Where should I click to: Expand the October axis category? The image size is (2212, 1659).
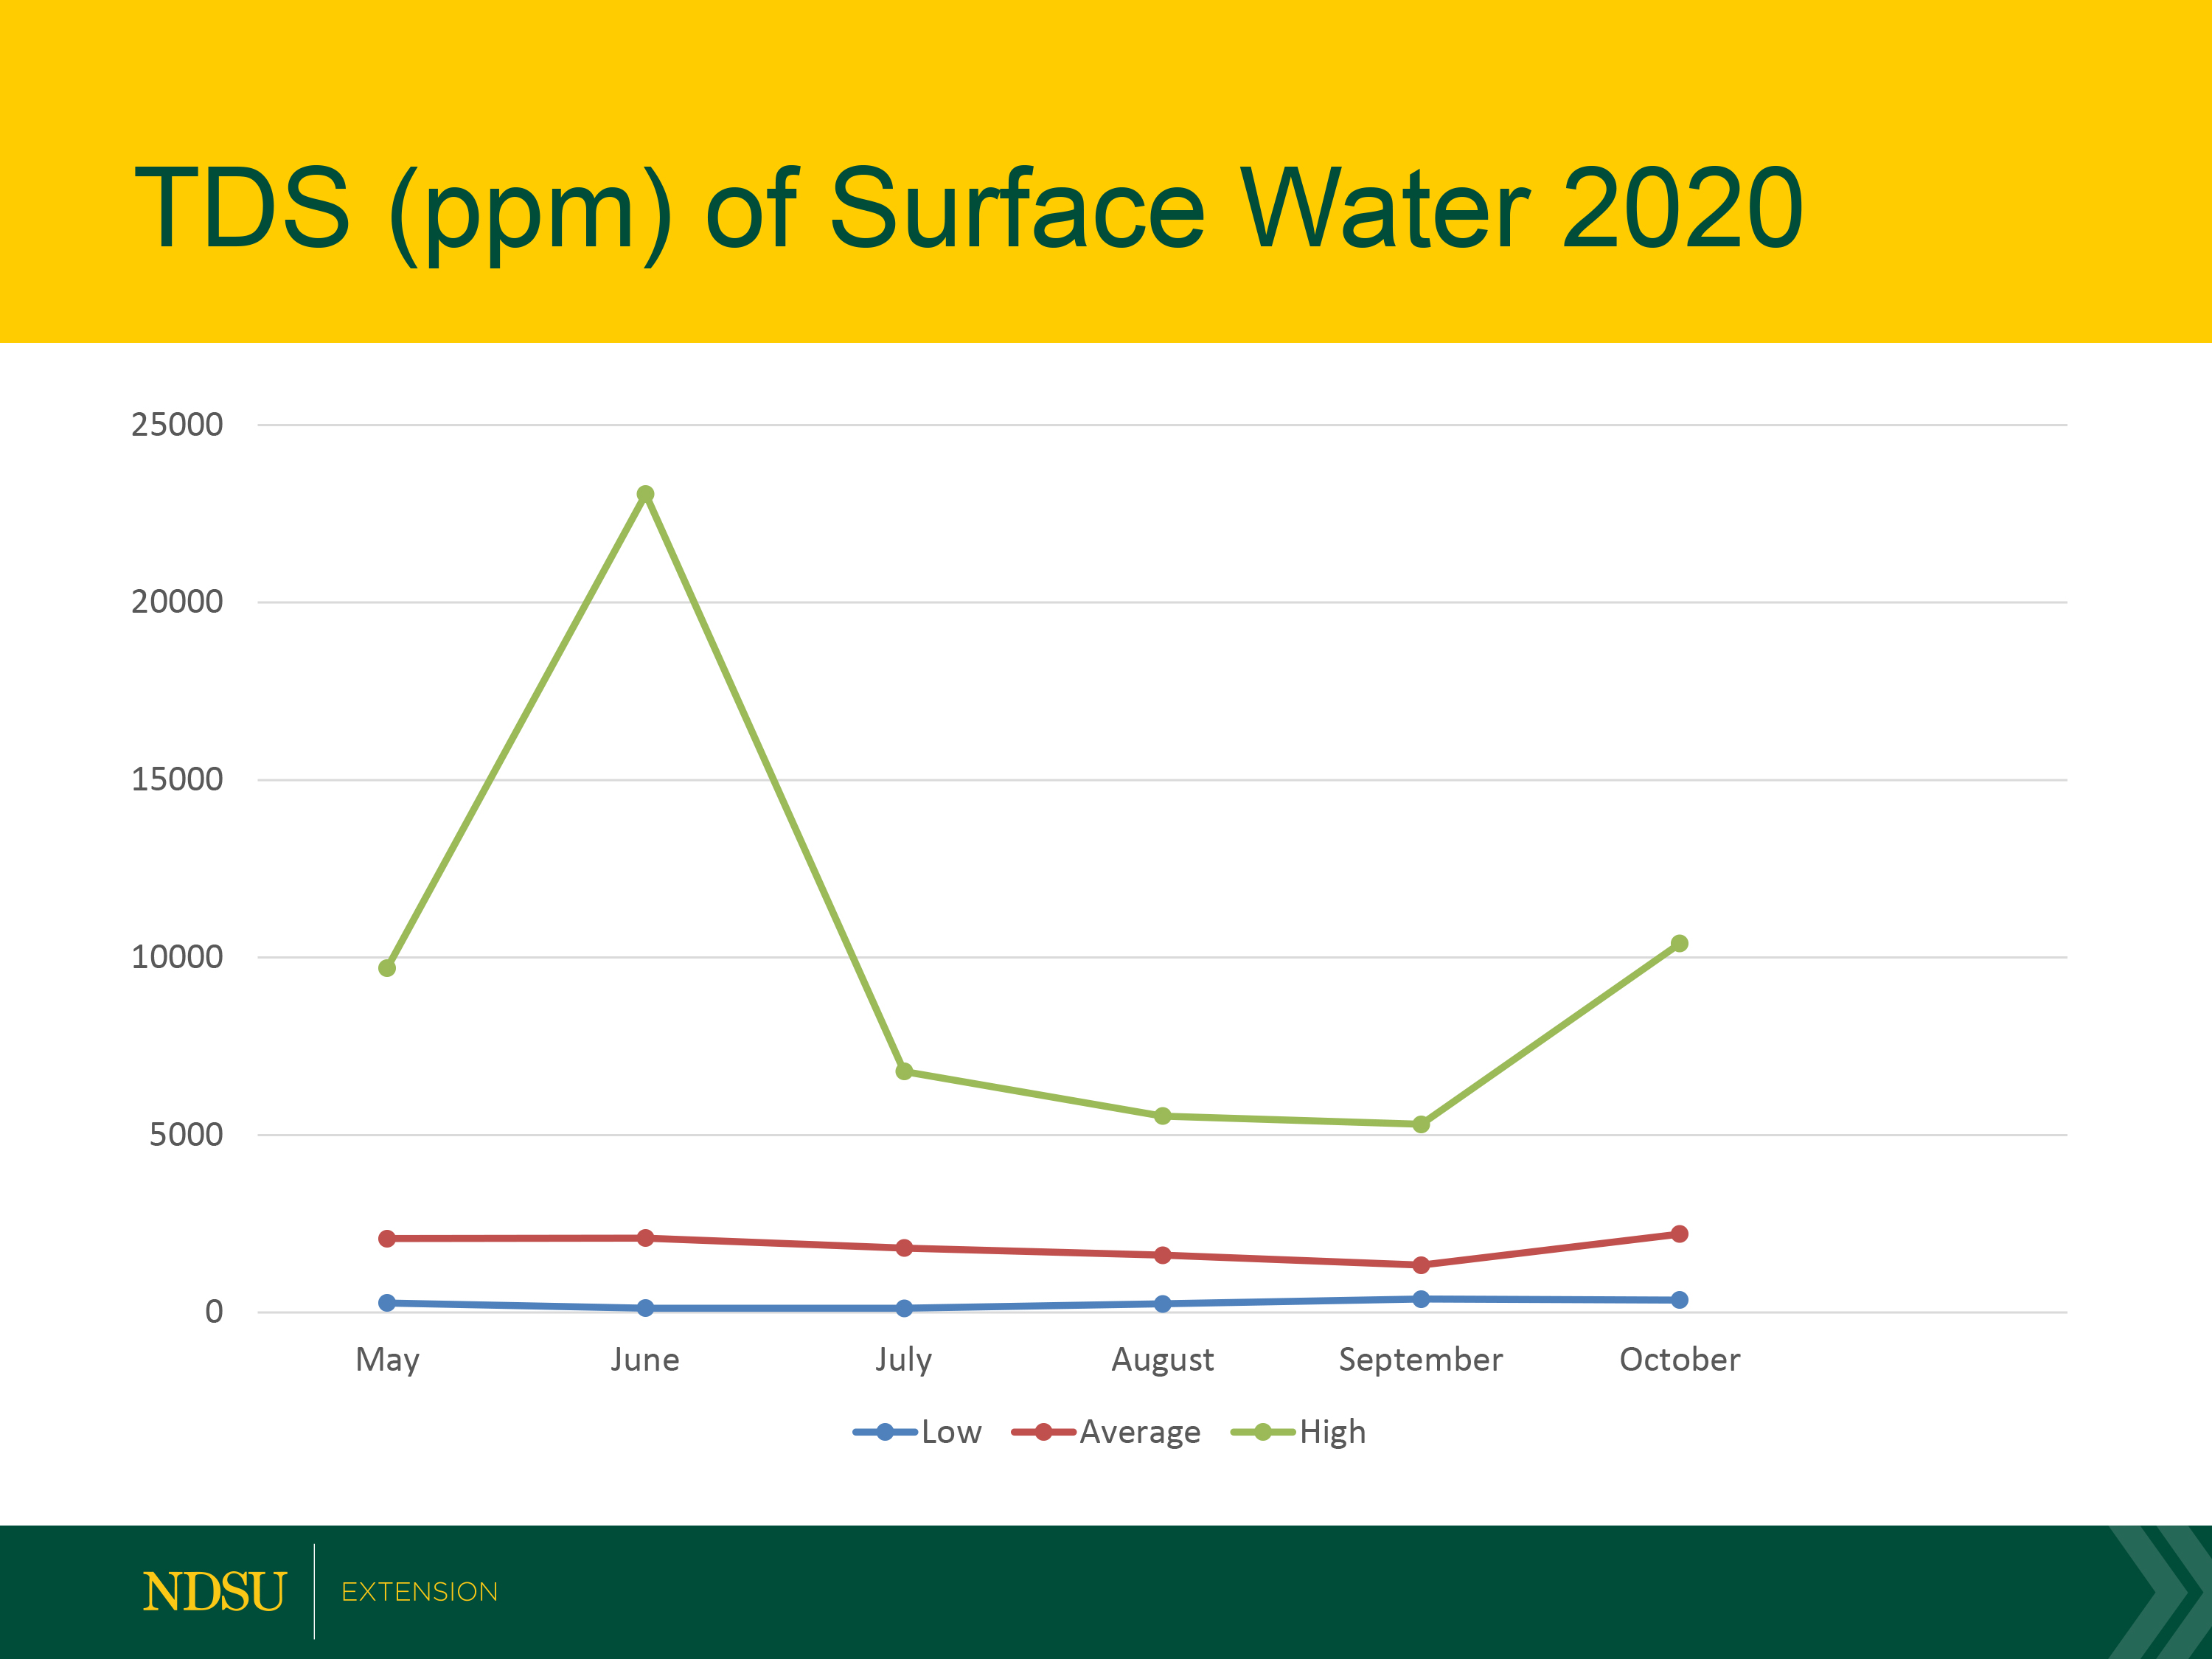tap(1679, 1359)
